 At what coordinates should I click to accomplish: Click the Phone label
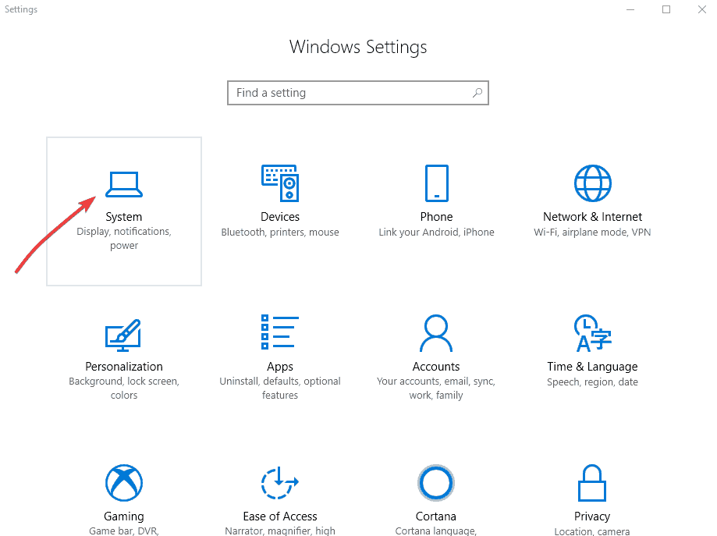pyautogui.click(x=437, y=217)
